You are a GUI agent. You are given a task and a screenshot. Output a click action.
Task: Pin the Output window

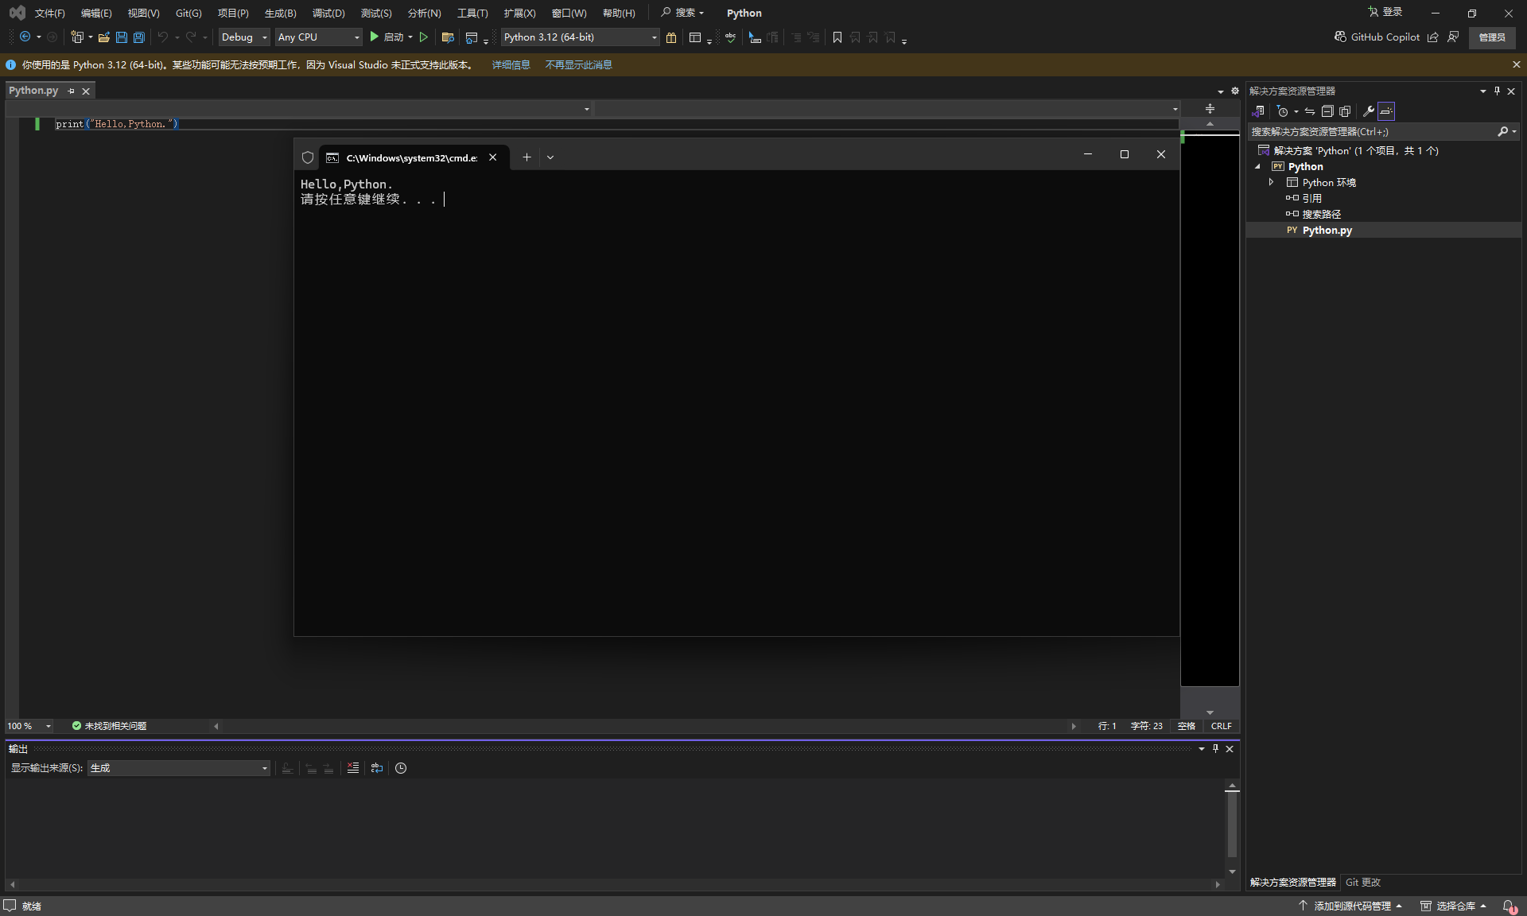1215,748
